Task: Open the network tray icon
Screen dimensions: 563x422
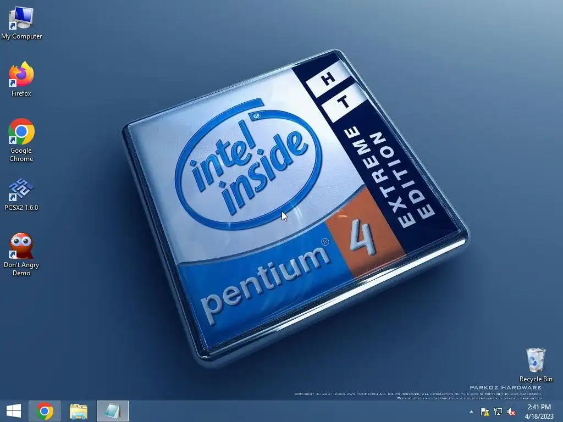Action: [x=498, y=412]
